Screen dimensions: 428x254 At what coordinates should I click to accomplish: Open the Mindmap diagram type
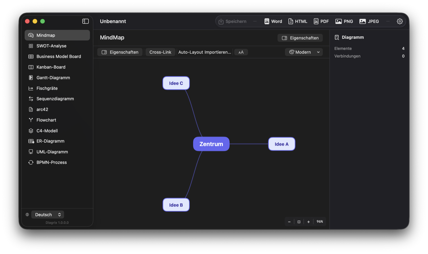57,35
